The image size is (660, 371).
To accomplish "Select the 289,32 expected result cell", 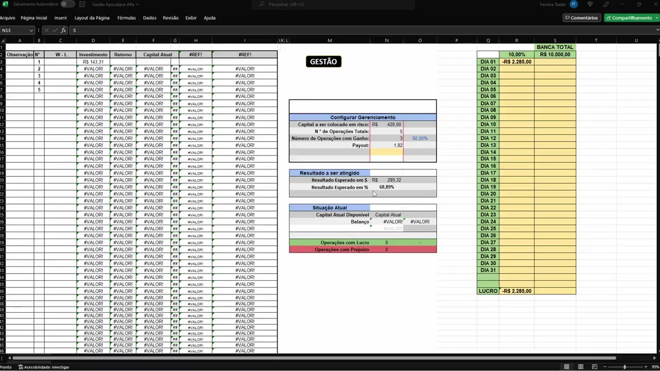I will 387,180.
